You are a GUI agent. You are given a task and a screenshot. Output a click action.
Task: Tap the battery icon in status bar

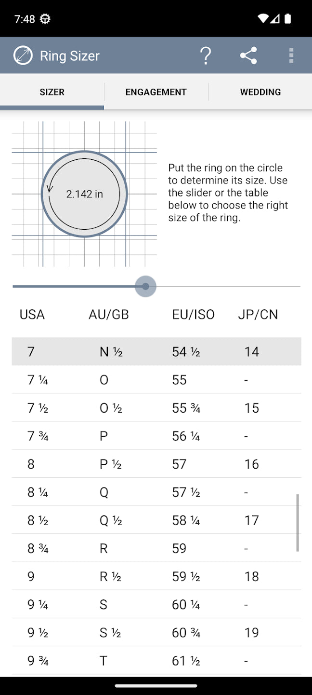pyautogui.click(x=288, y=19)
